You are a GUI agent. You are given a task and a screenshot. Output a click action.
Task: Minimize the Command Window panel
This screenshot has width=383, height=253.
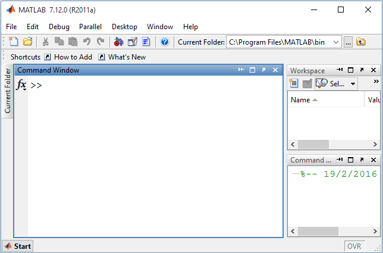pyautogui.click(x=241, y=70)
